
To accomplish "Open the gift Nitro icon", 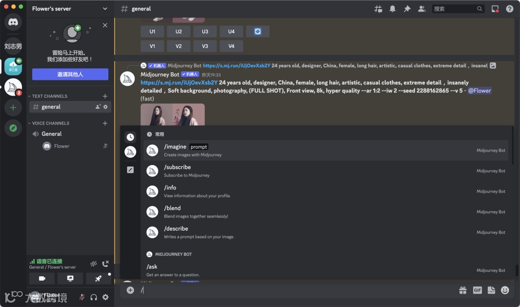I will point(463,291).
